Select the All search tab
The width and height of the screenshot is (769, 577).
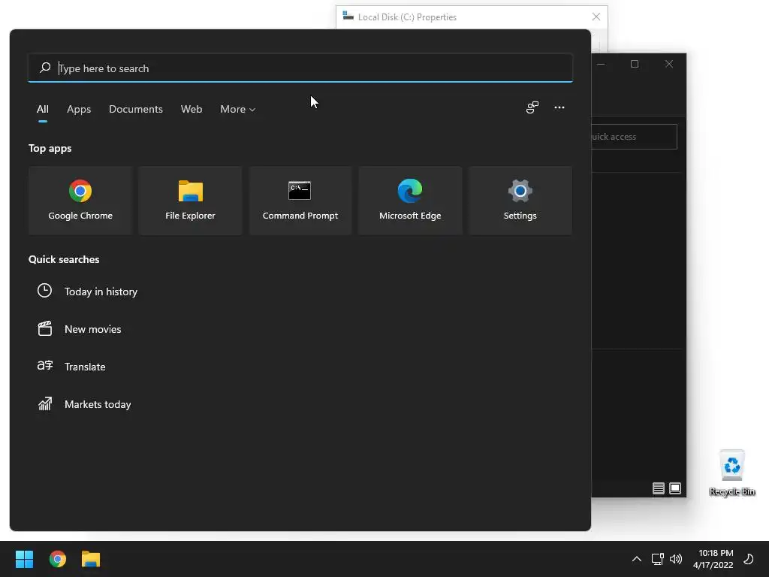tap(43, 110)
